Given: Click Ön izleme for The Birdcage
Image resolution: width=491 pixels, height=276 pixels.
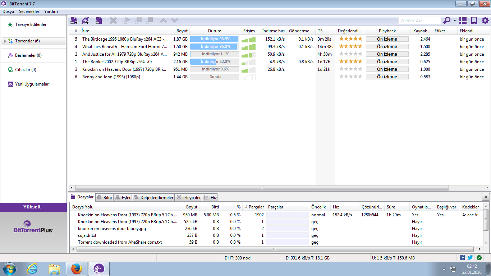Looking at the screenshot, I should (x=387, y=39).
